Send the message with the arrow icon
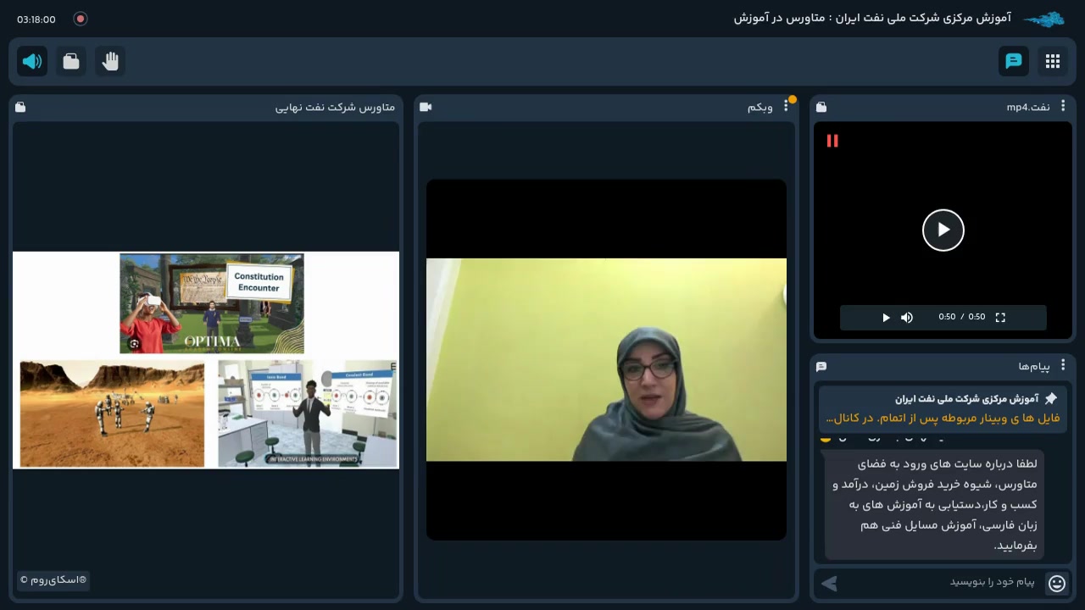Image resolution: width=1085 pixels, height=610 pixels. (830, 583)
